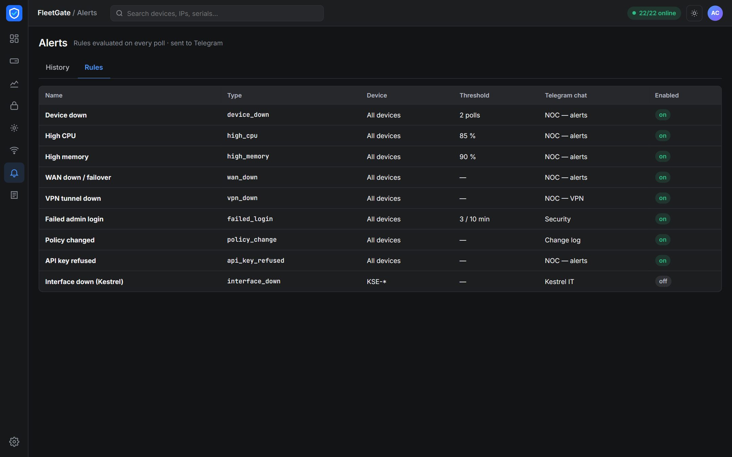Viewport: 732px width, 457px height.
Task: Click the policy_change type cell
Action: pyautogui.click(x=252, y=240)
